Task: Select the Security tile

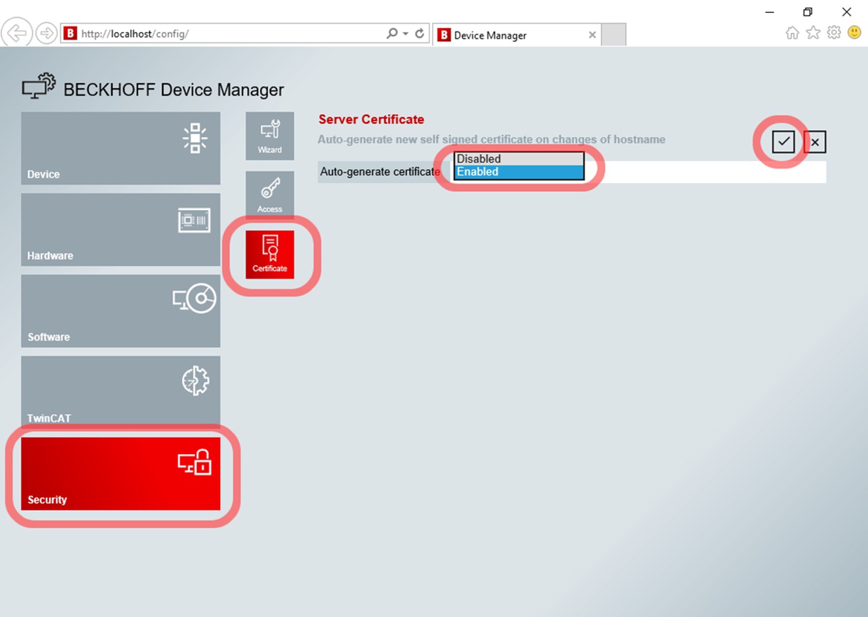Action: pyautogui.click(x=120, y=474)
